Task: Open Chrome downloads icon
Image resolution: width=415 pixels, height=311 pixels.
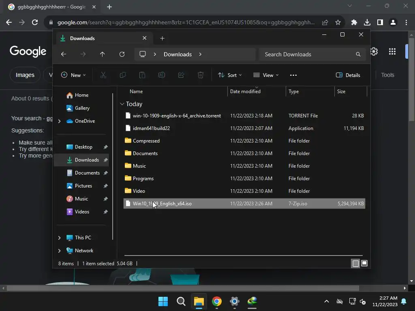Action: (x=367, y=23)
